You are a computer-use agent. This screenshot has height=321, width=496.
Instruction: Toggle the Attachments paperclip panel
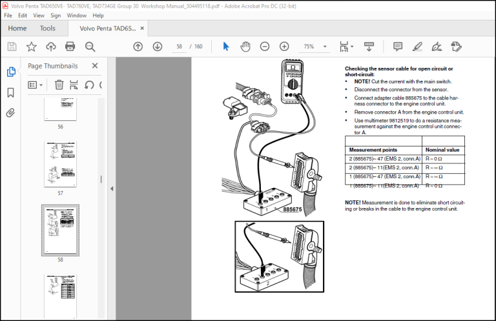[10, 112]
